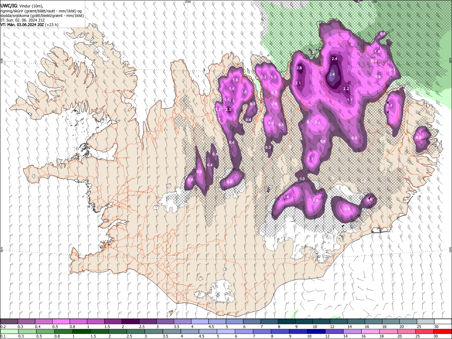Pick the pale grey 25 swatch, purple scale
This screenshot has height=339, width=452.
coord(426,322)
